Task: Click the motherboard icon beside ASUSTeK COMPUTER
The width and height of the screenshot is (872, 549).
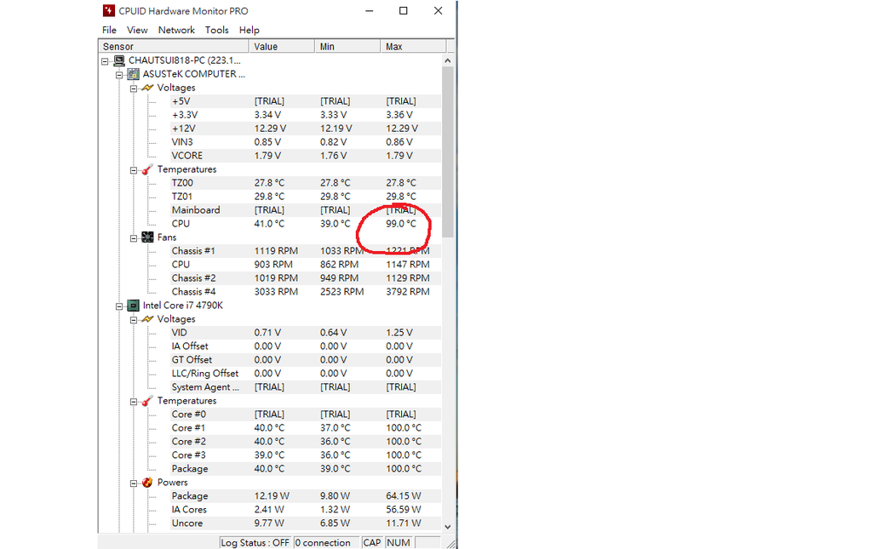Action: pyautogui.click(x=133, y=74)
